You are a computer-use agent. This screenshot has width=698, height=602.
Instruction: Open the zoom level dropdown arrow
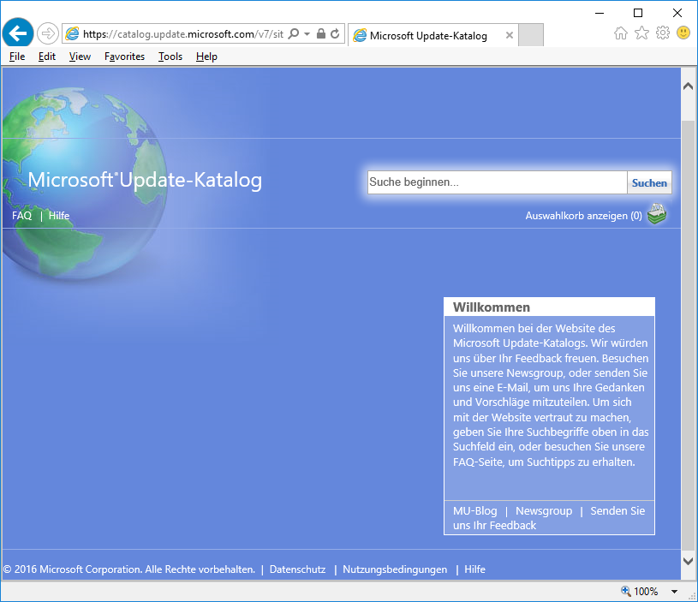coord(674,592)
